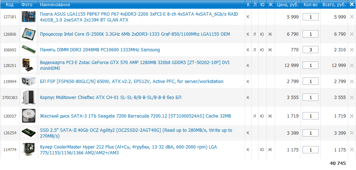Open the Zotac video card thumbnail
The width and height of the screenshot is (356, 170).
tap(29, 65)
